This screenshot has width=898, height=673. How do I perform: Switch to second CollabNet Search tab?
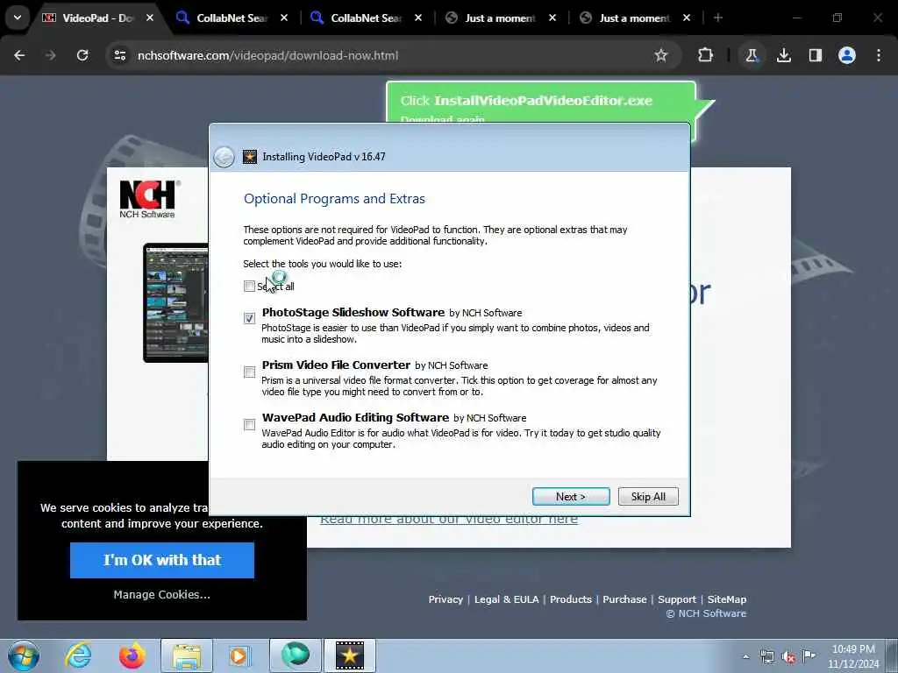367,18
